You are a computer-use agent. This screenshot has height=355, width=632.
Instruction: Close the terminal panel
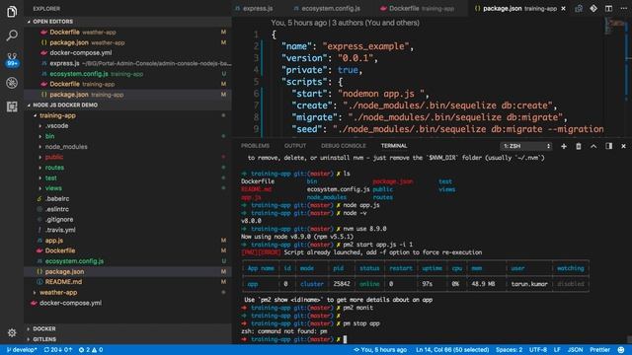click(623, 146)
